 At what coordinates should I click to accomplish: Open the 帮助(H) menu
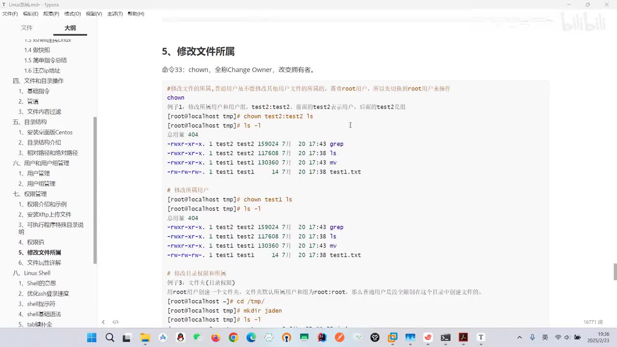pyautogui.click(x=136, y=14)
